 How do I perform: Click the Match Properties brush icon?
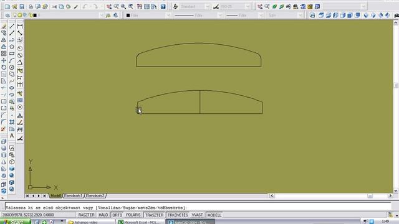76,7
